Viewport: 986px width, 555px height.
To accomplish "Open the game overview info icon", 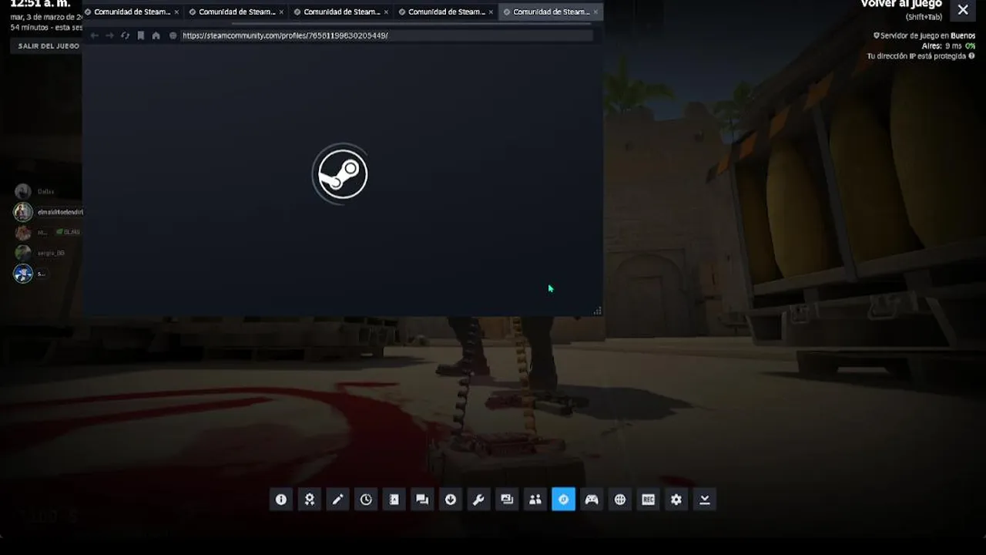I will pyautogui.click(x=281, y=499).
